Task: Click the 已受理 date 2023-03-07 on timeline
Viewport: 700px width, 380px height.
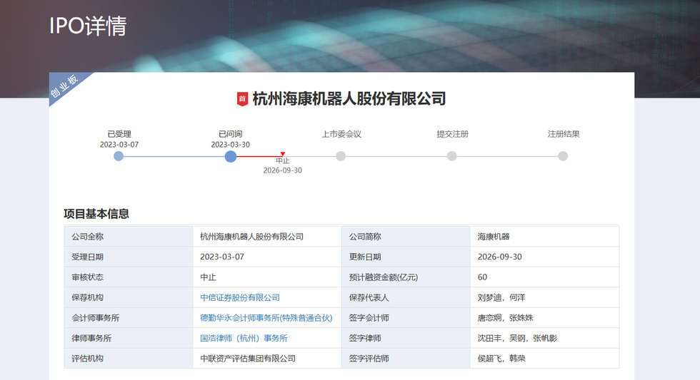Action: click(119, 145)
